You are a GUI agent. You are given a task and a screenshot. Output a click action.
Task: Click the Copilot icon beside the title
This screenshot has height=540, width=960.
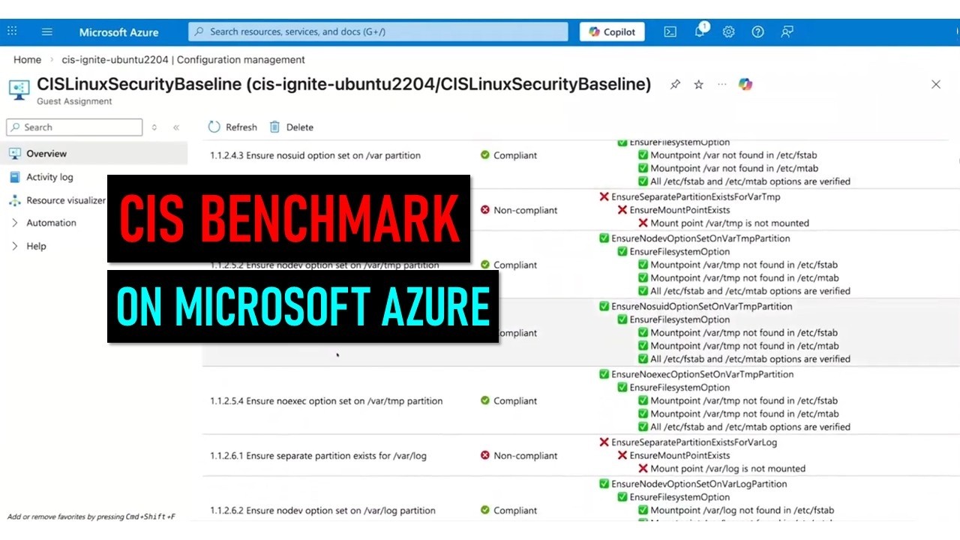coord(745,85)
